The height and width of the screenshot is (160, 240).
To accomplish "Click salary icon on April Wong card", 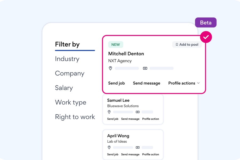I will pyautogui.click(x=138, y=147).
